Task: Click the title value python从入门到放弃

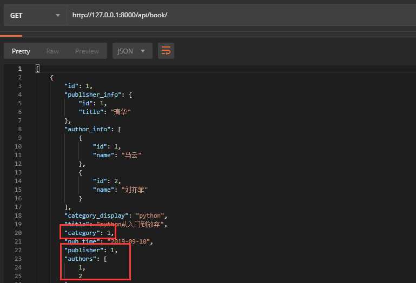Action: [x=130, y=225]
